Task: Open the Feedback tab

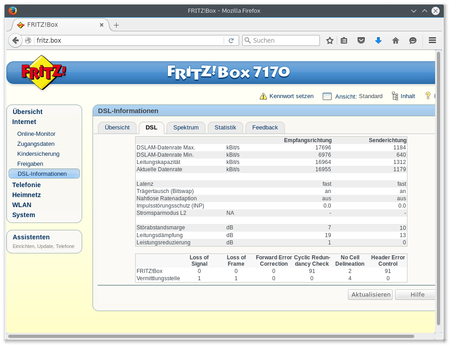Action: click(x=265, y=128)
